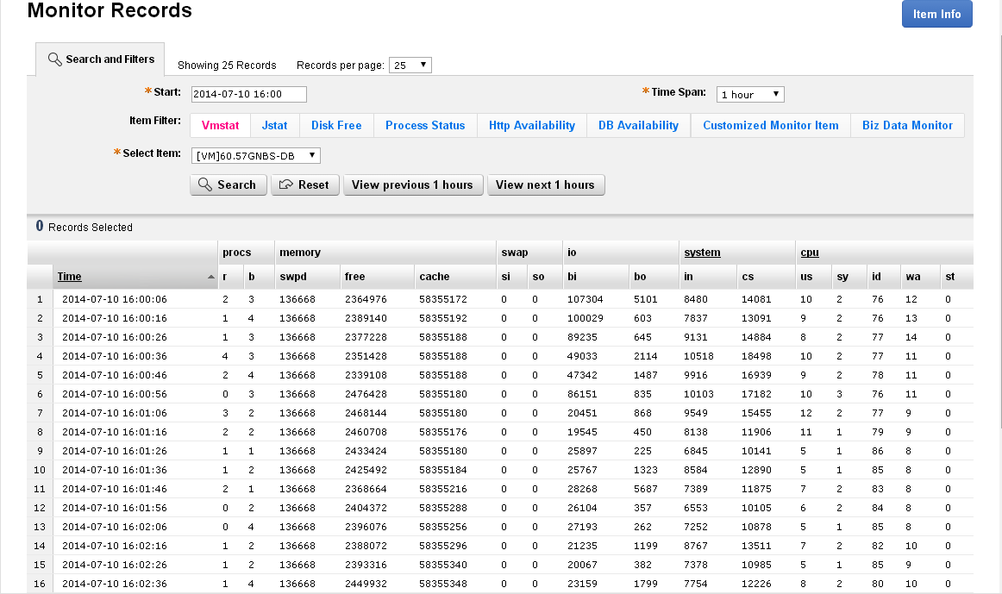Click cache value 58355348
Image resolution: width=1002 pixels, height=594 pixels.
click(x=443, y=584)
